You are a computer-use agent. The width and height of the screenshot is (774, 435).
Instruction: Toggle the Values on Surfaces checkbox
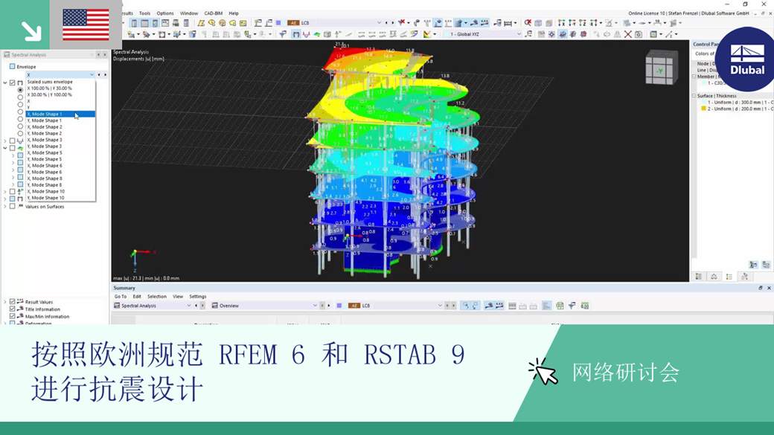pyautogui.click(x=13, y=207)
